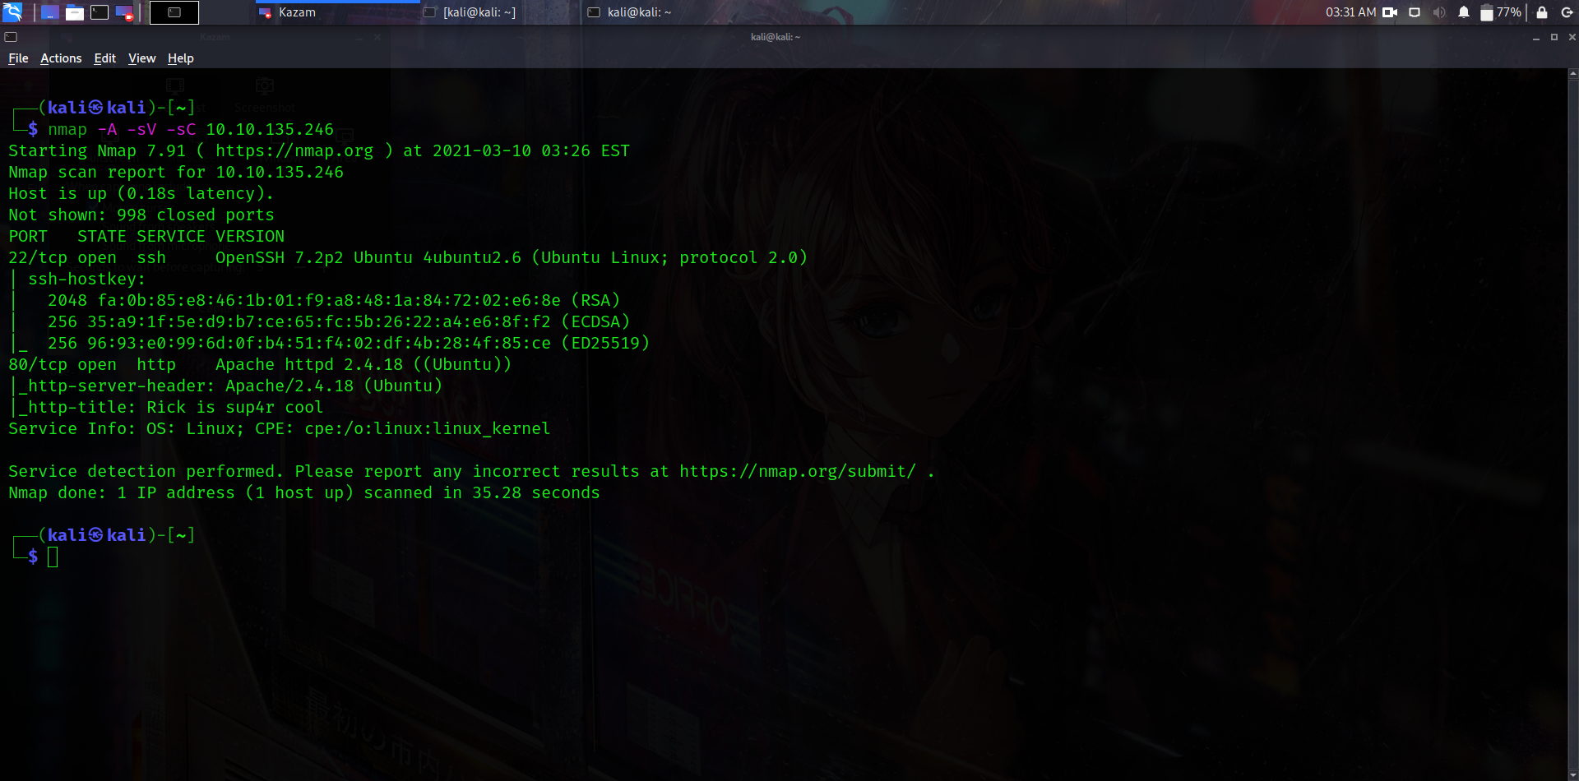
Task: Select the workspace switcher box
Action: click(174, 12)
